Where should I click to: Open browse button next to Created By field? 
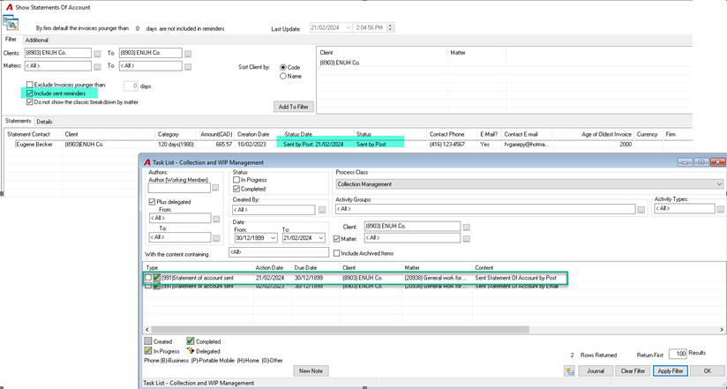click(x=322, y=210)
